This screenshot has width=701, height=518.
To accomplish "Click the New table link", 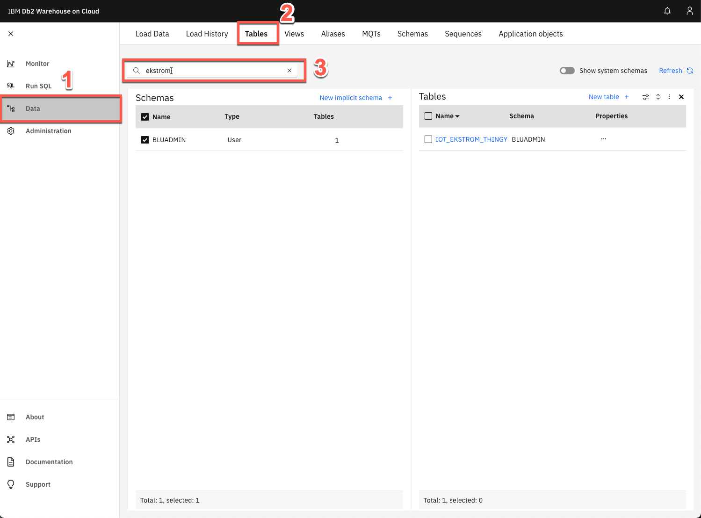I will [x=604, y=97].
